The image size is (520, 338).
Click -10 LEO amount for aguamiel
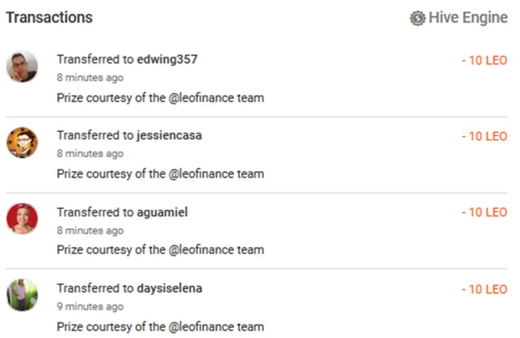click(x=484, y=212)
